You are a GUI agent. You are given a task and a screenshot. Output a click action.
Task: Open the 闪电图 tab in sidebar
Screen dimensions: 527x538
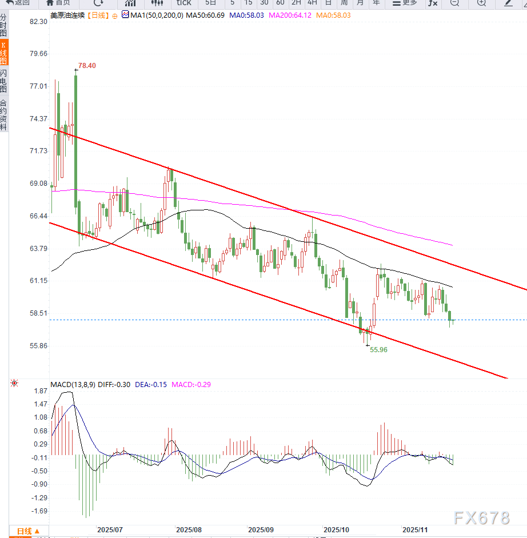[4, 81]
